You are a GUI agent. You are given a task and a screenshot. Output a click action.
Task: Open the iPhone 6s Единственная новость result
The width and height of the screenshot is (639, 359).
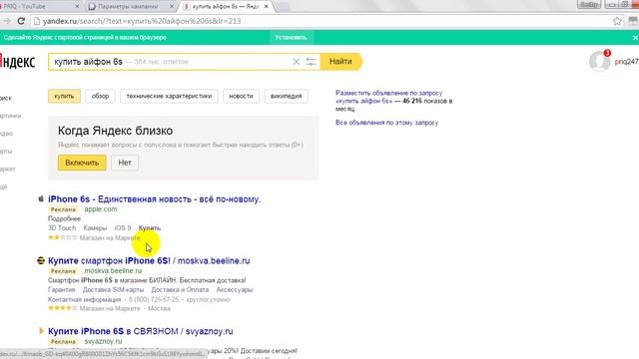(155, 199)
